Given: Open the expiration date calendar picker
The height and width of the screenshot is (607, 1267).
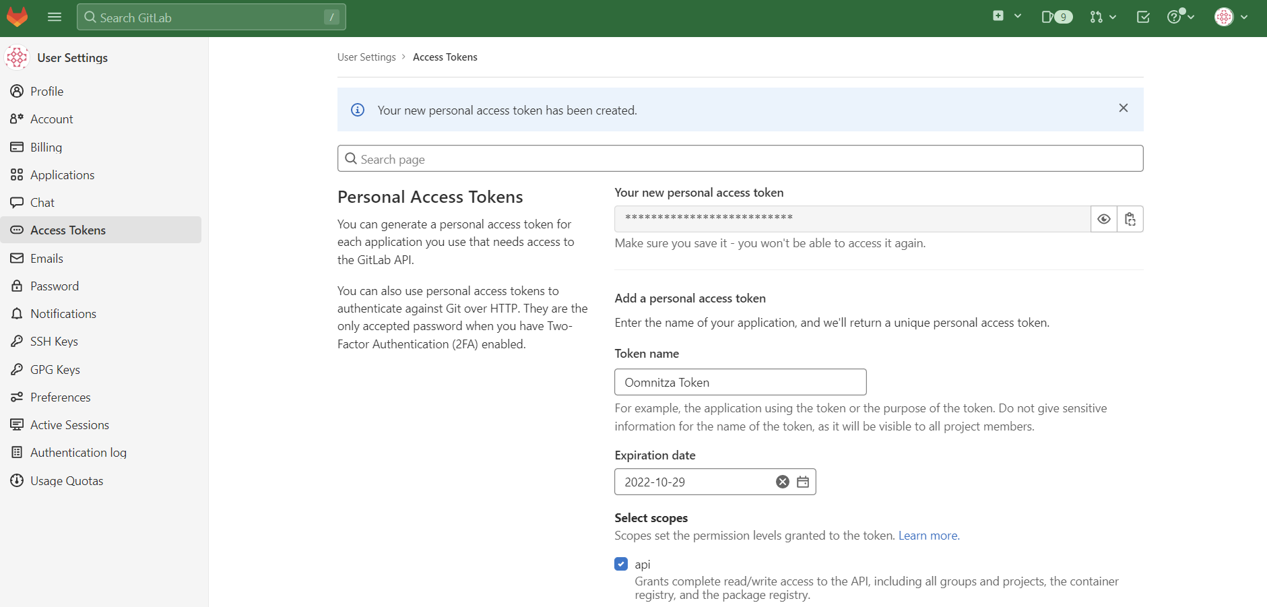Looking at the screenshot, I should click(x=802, y=481).
